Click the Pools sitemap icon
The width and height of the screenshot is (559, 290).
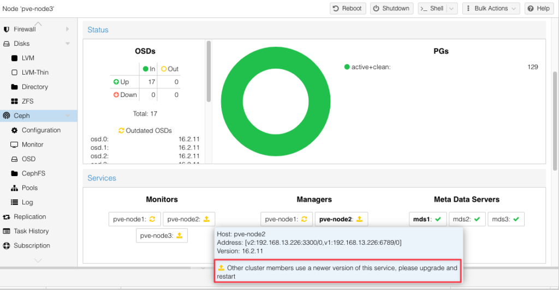(x=14, y=188)
